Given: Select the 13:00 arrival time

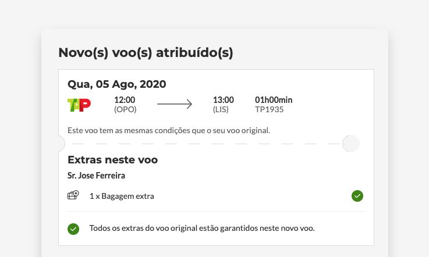Looking at the screenshot, I should coord(224,100).
